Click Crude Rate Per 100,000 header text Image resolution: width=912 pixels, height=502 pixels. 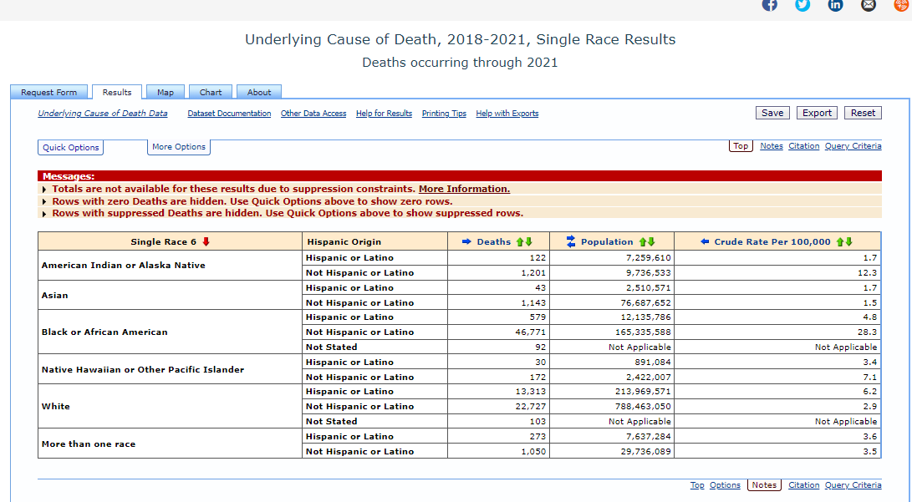(x=772, y=241)
